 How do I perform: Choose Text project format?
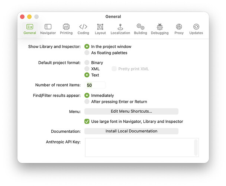click(x=87, y=75)
